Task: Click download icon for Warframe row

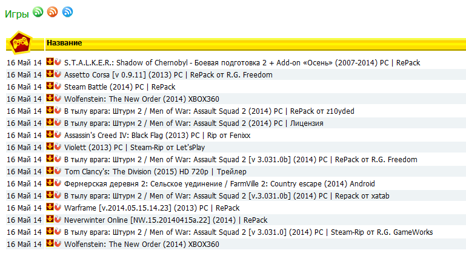Action: tap(50, 208)
